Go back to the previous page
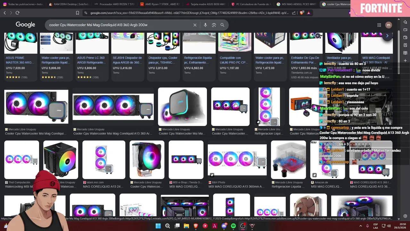 point(4,13)
